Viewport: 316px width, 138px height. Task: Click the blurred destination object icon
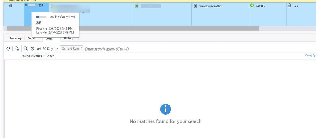[x=137, y=6]
